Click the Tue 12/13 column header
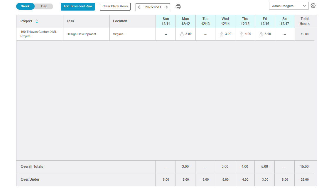319x188 pixels. pos(205,21)
